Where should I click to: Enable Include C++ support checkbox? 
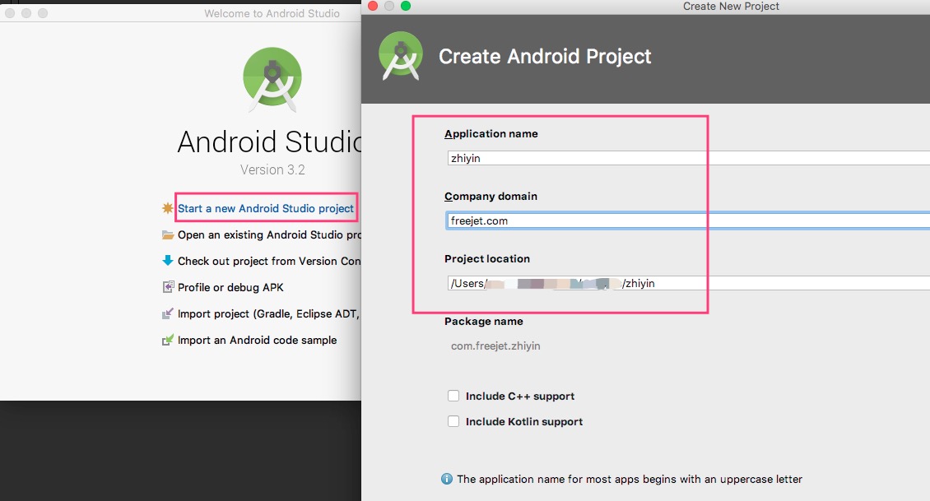(x=453, y=396)
